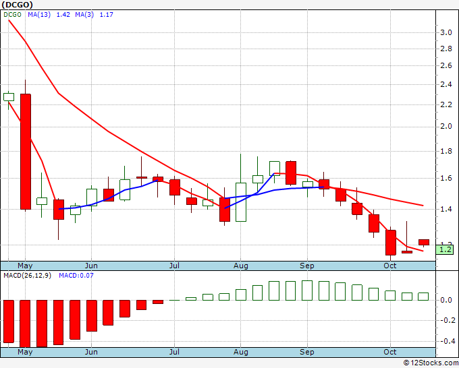This screenshot has width=459, height=368.
Task: Select Jul on the MACD panel date axis
Action: tap(174, 352)
